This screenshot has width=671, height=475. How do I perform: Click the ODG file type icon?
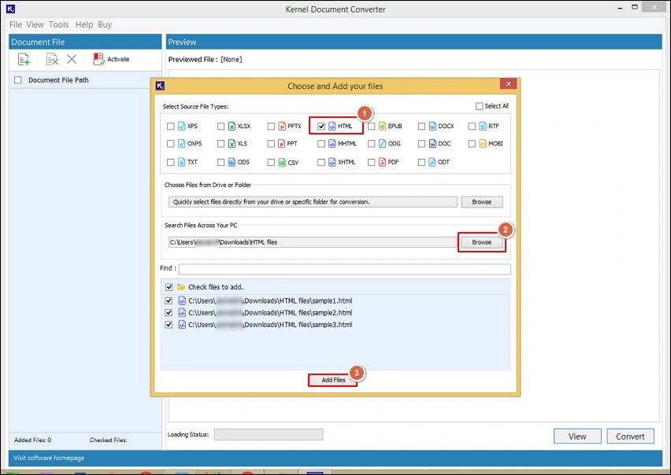(382, 144)
